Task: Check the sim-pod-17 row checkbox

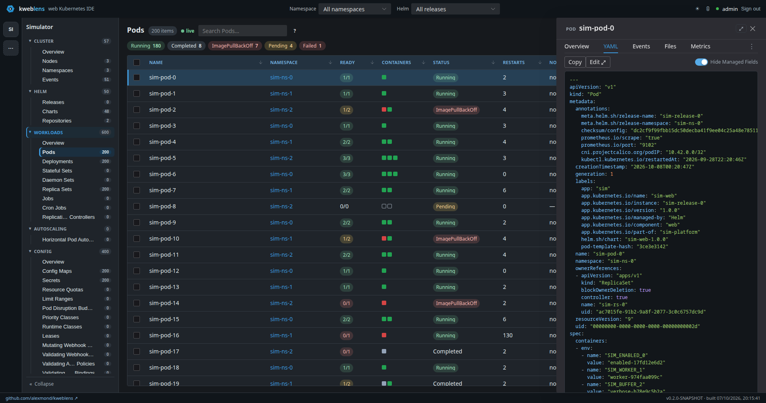Action: point(137,351)
